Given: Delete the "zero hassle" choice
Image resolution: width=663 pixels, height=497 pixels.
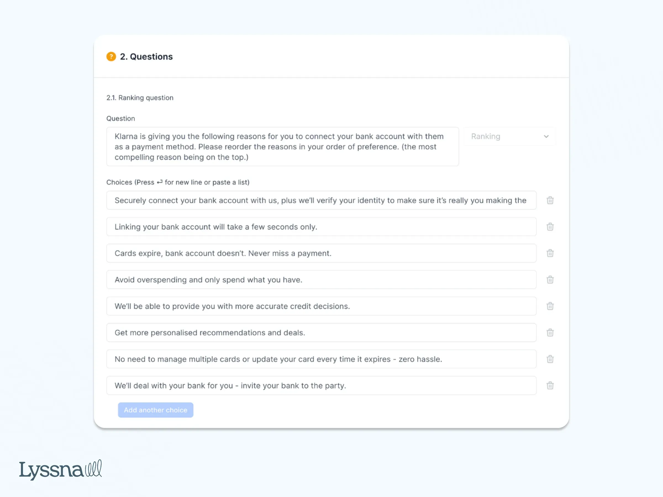Looking at the screenshot, I should coord(550,359).
